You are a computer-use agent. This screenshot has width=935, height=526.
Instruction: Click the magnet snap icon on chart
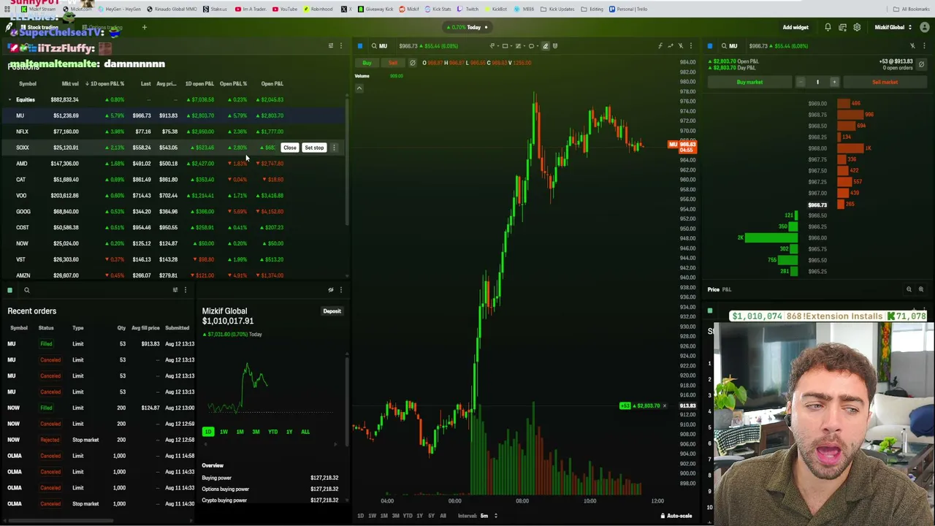tap(555, 46)
